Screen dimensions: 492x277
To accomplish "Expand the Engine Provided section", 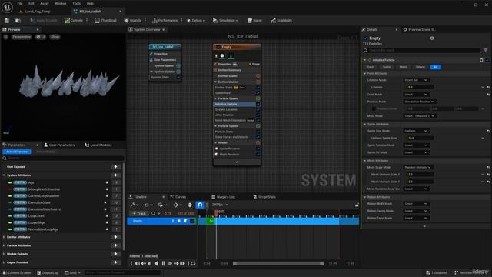I will coord(4,262).
